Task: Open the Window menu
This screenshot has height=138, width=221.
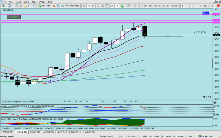Action: pyautogui.click(x=42, y=2)
